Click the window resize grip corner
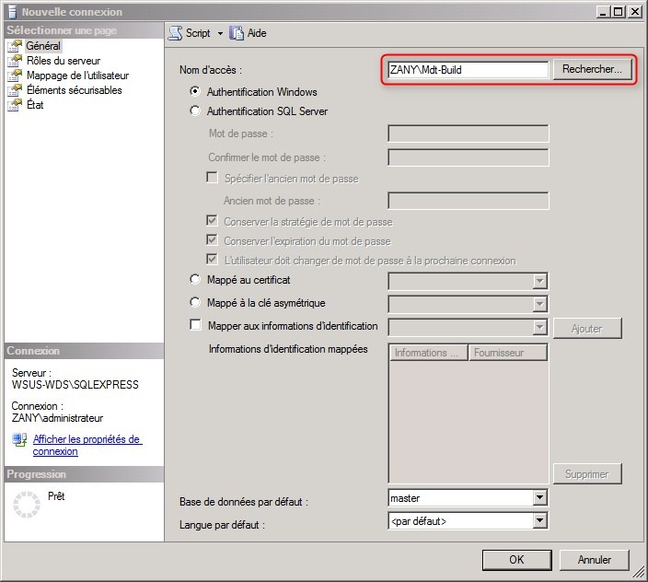Viewport: 648px width, 582px height. (x=639, y=573)
